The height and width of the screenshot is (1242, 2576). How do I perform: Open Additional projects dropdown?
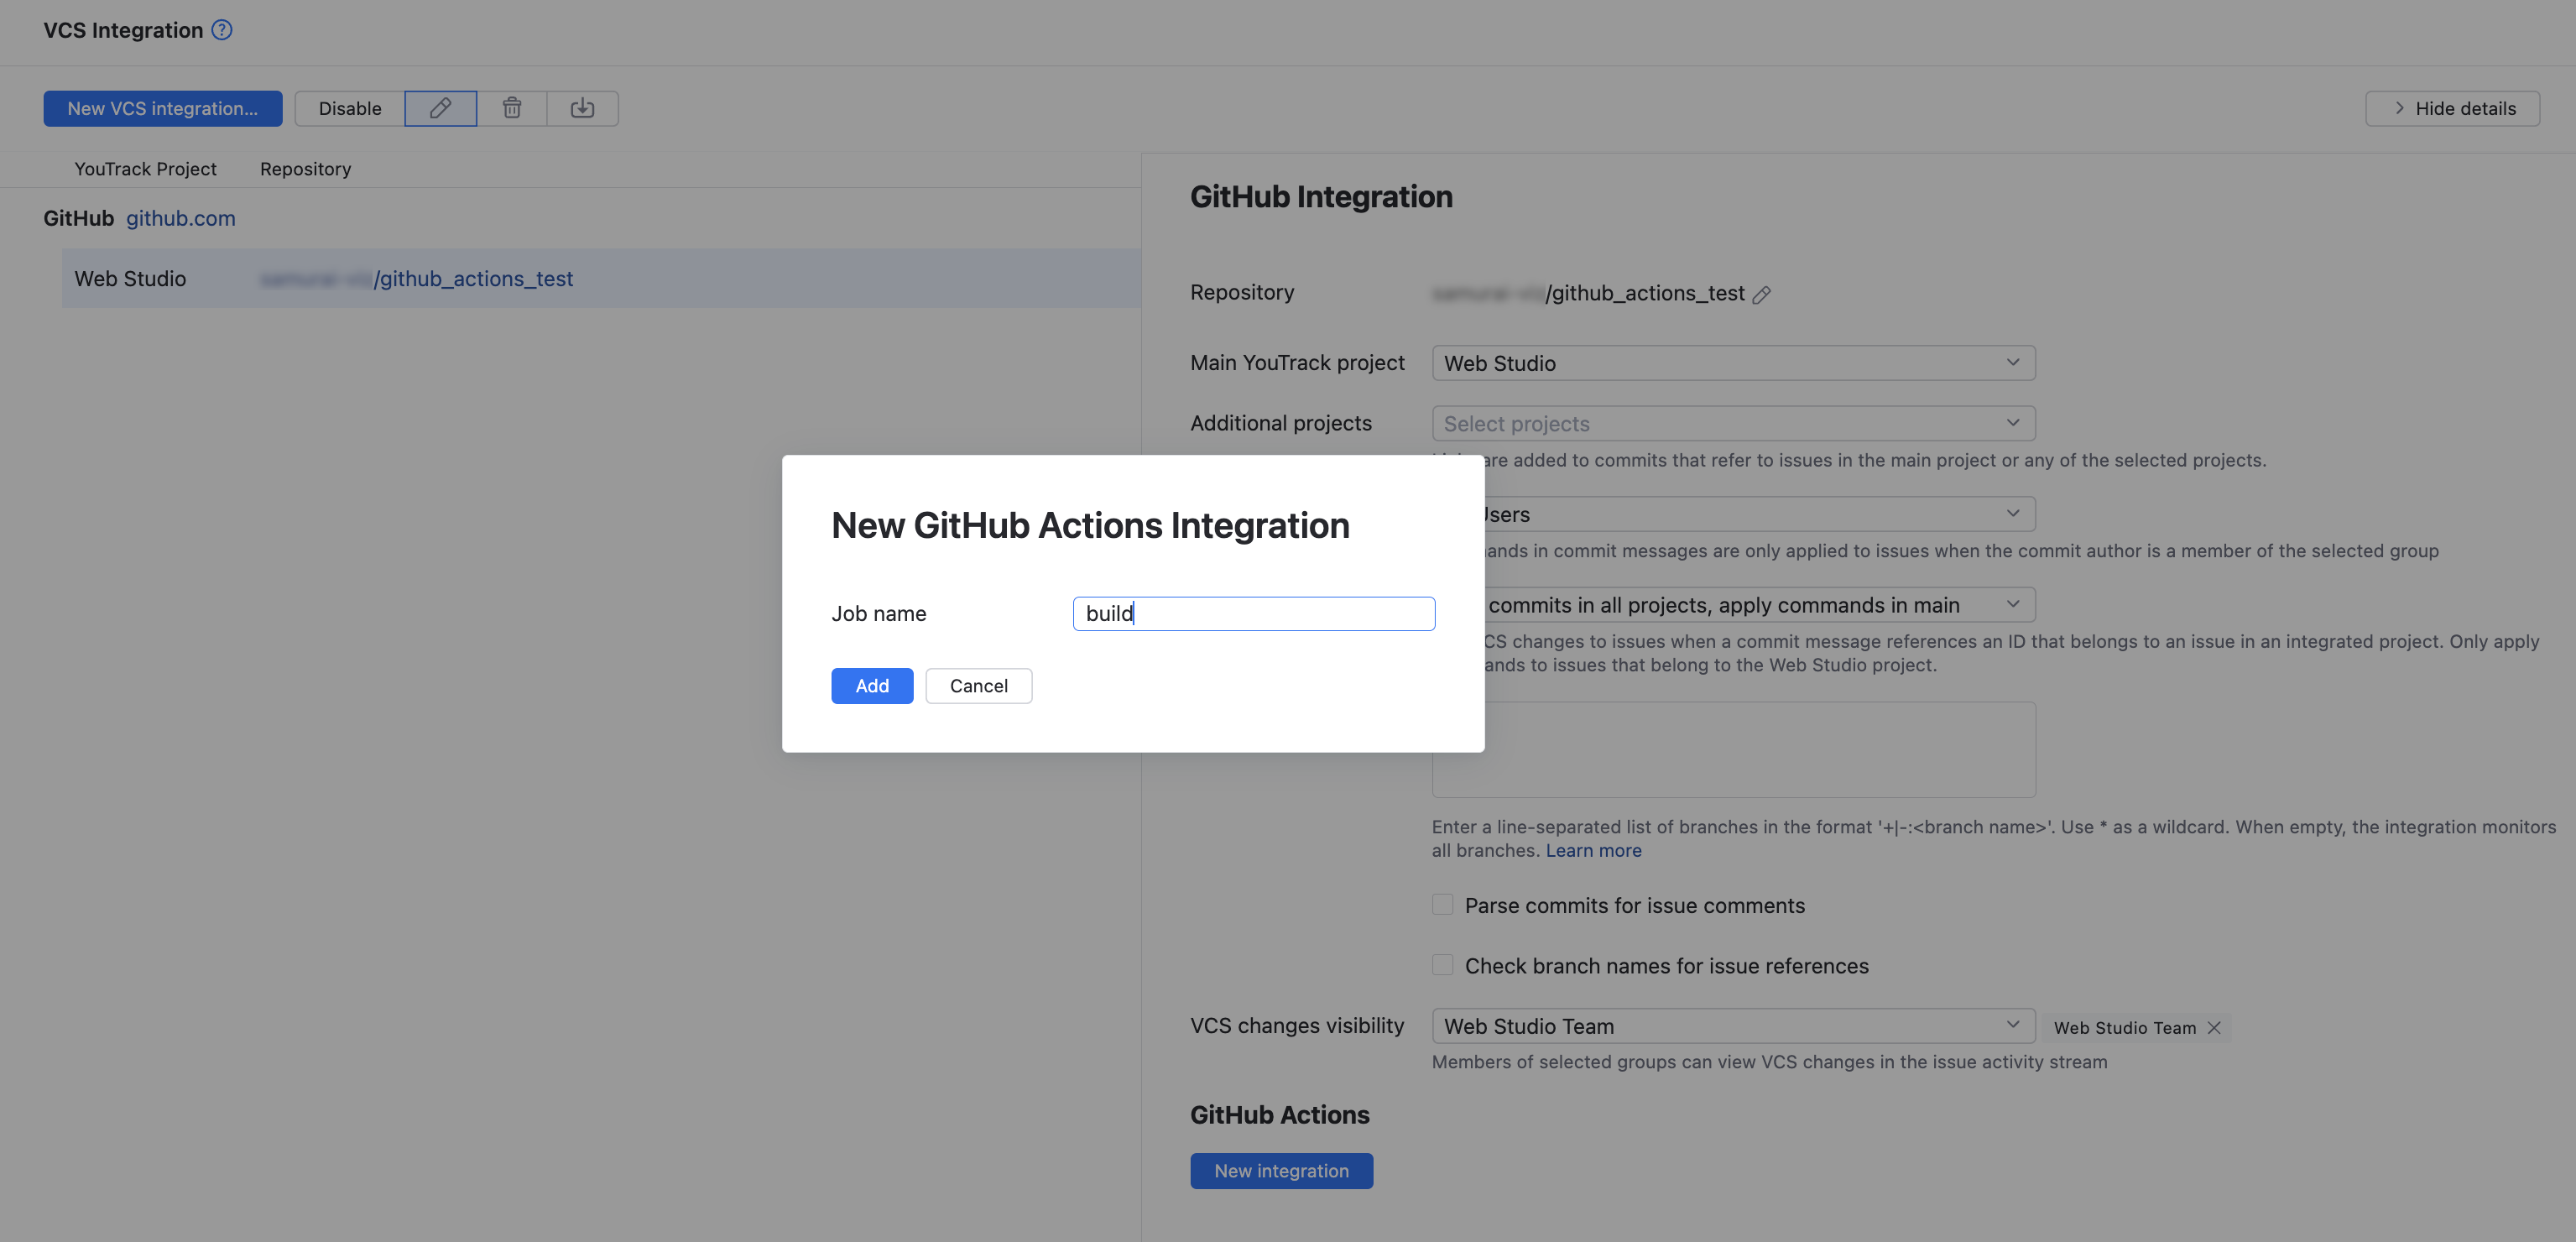(x=1733, y=423)
